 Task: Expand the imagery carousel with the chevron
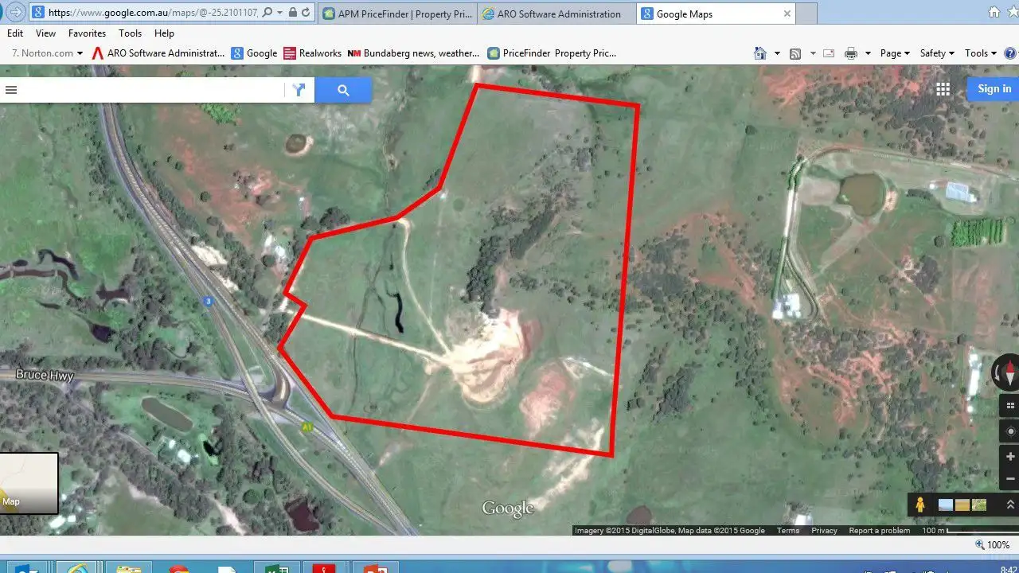click(x=1011, y=504)
